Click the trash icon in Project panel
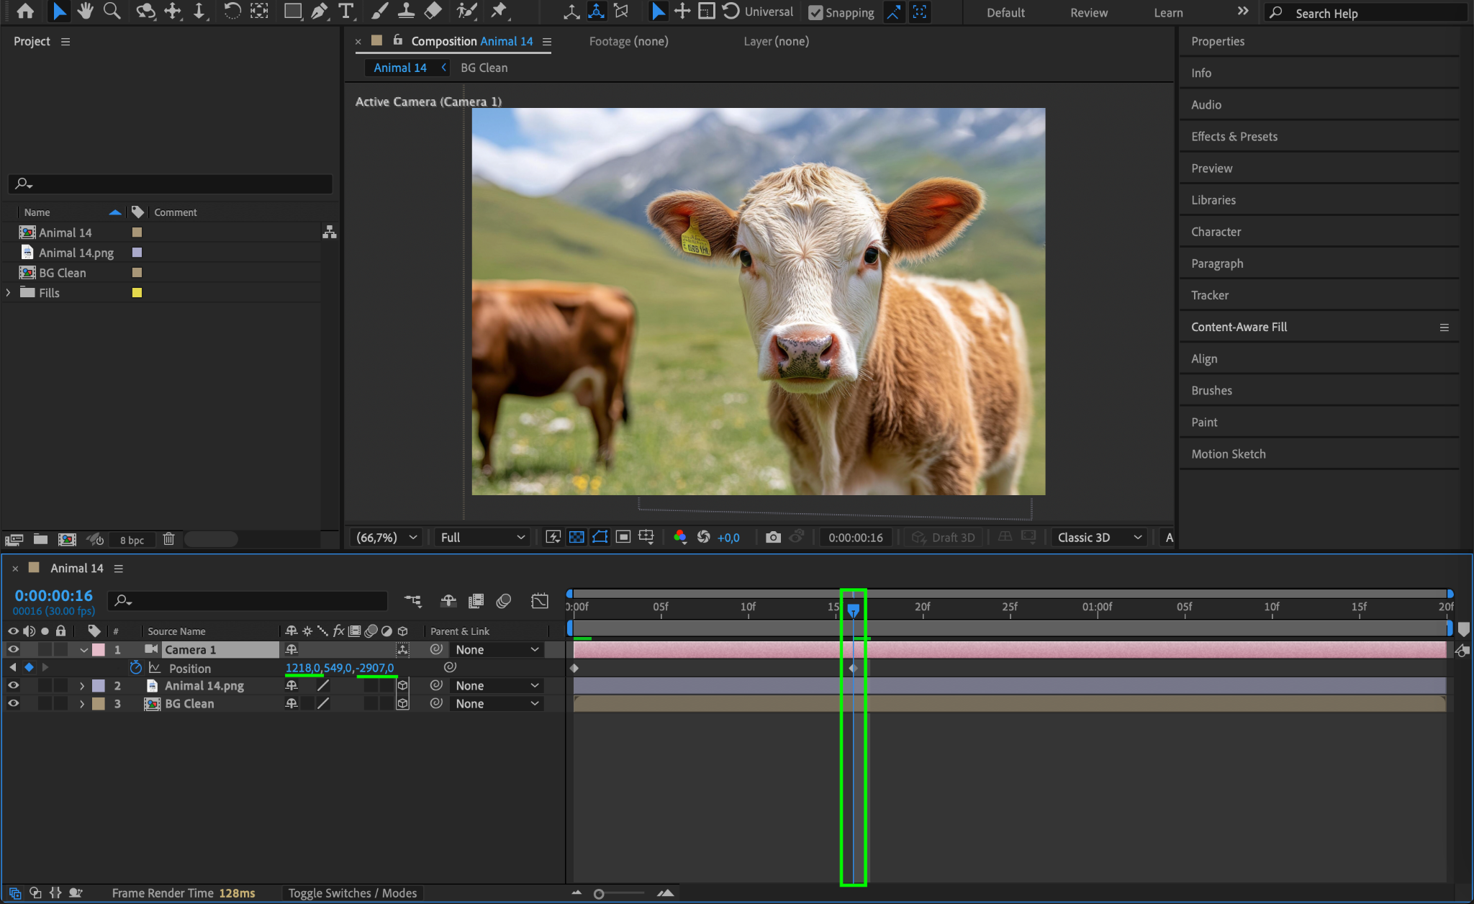1474x904 pixels. pyautogui.click(x=168, y=539)
